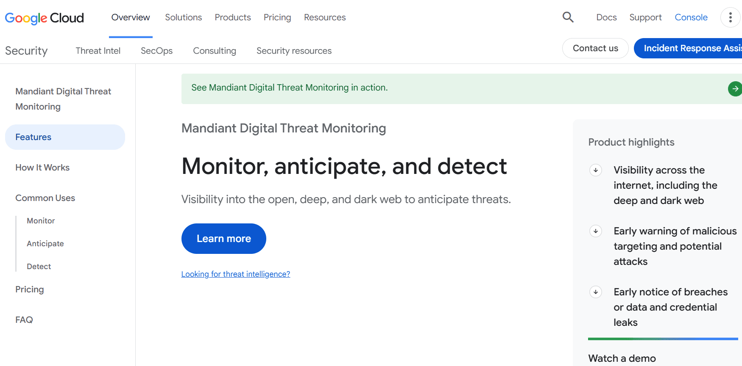Open Security resources submenu
The width and height of the screenshot is (742, 366).
pos(294,51)
